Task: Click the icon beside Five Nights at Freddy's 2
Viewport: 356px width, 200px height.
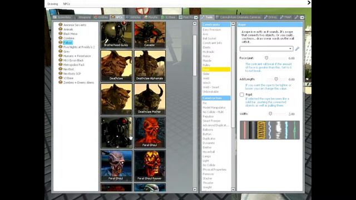Action: 61,47
